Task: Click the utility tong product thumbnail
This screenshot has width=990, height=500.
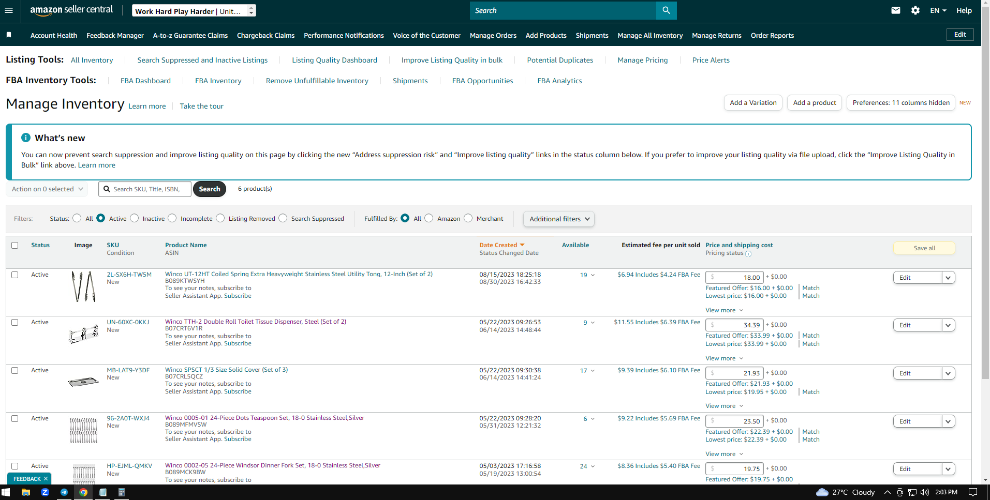Action: click(x=83, y=286)
